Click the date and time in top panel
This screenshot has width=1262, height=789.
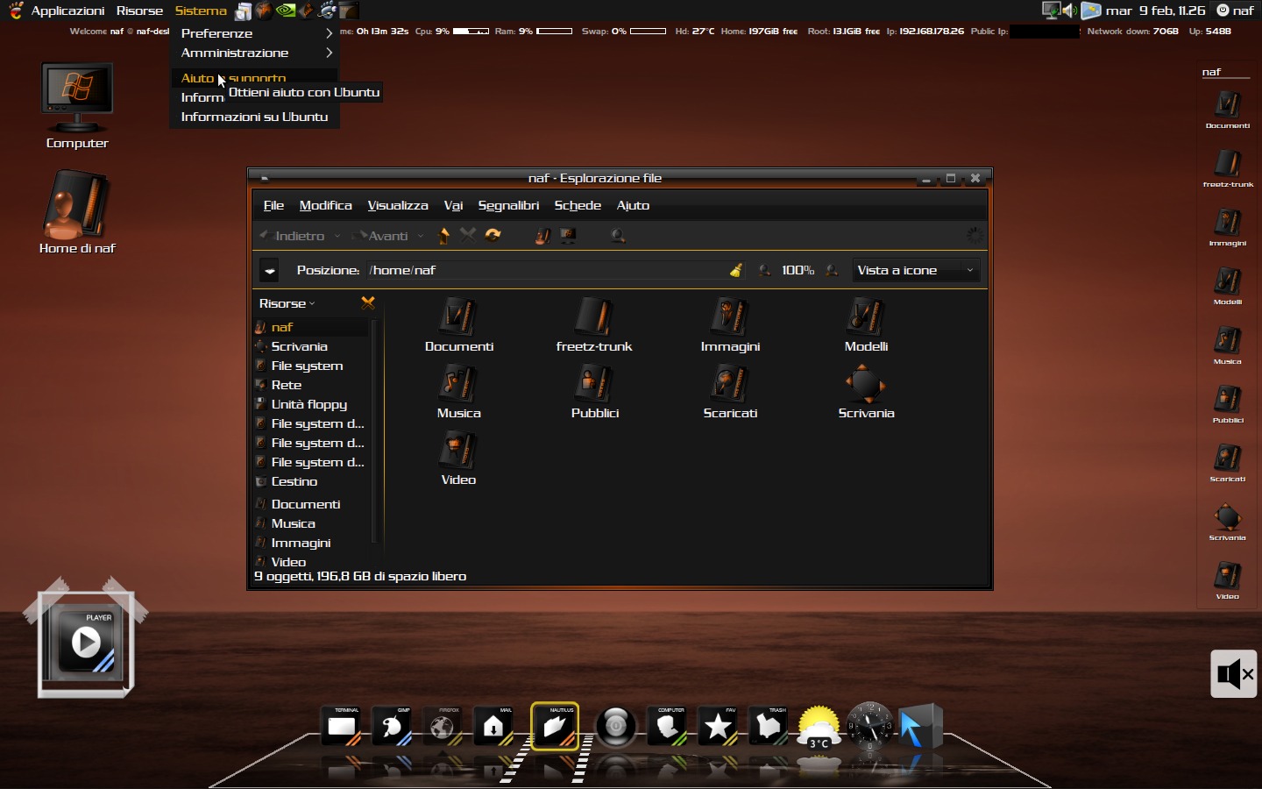1155,11
